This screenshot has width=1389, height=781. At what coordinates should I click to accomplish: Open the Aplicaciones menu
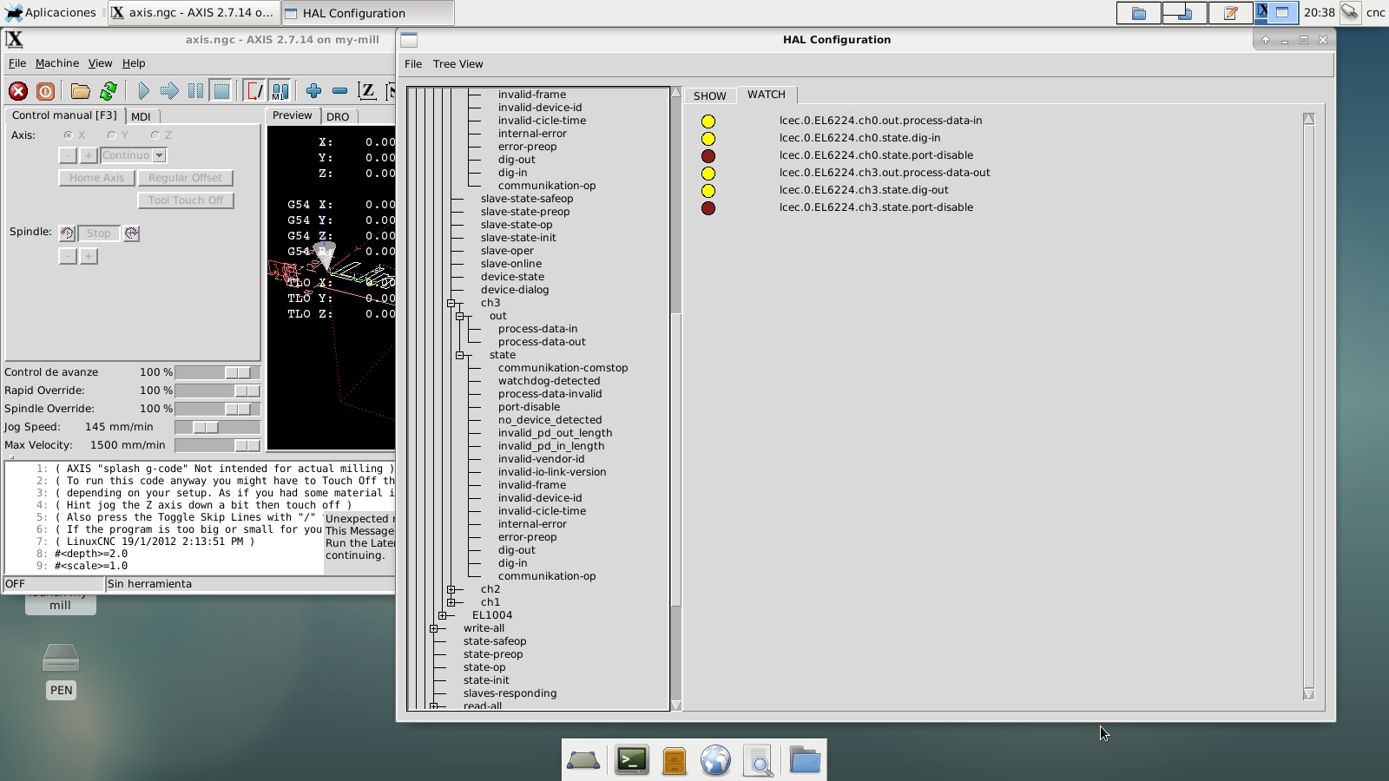tap(51, 13)
